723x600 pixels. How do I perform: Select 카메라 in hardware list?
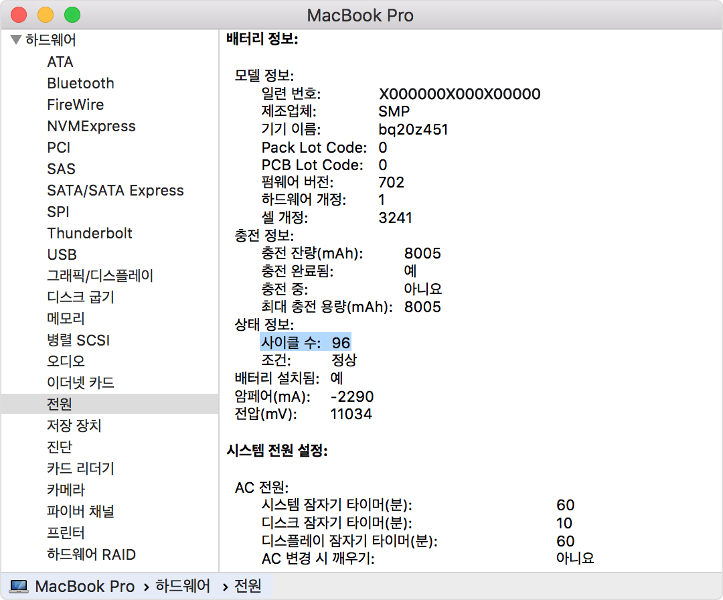pyautogui.click(x=66, y=490)
